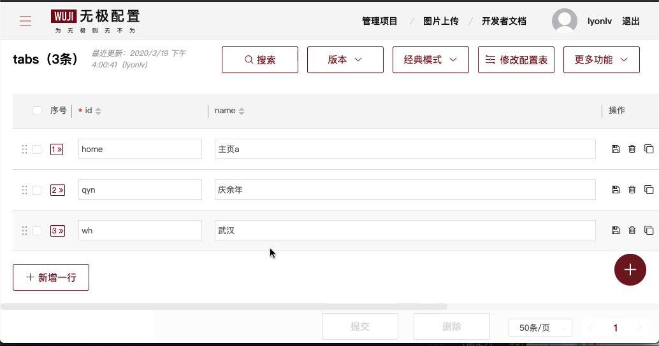Click the 搜索 button
Image resolution: width=659 pixels, height=346 pixels.
coord(259,60)
